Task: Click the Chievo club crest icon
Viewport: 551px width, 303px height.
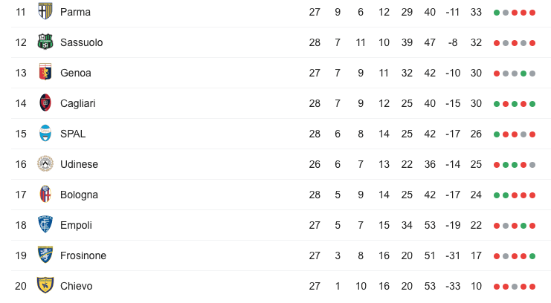Action: 45,286
